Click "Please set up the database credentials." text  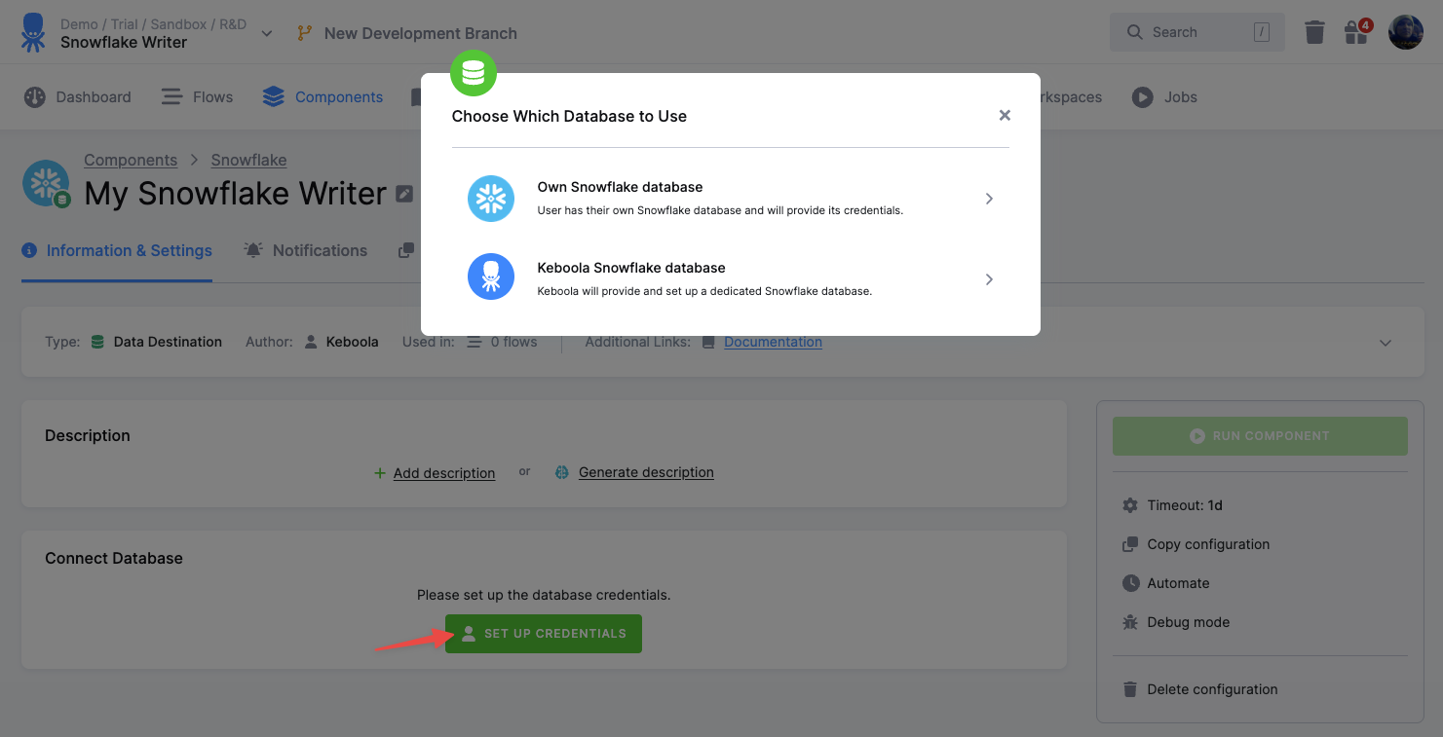coord(544,595)
